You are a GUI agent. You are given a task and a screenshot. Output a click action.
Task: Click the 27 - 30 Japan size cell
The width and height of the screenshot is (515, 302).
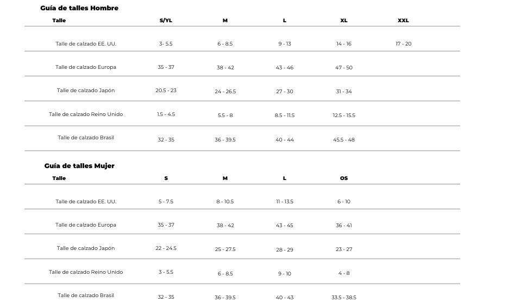[285, 92]
